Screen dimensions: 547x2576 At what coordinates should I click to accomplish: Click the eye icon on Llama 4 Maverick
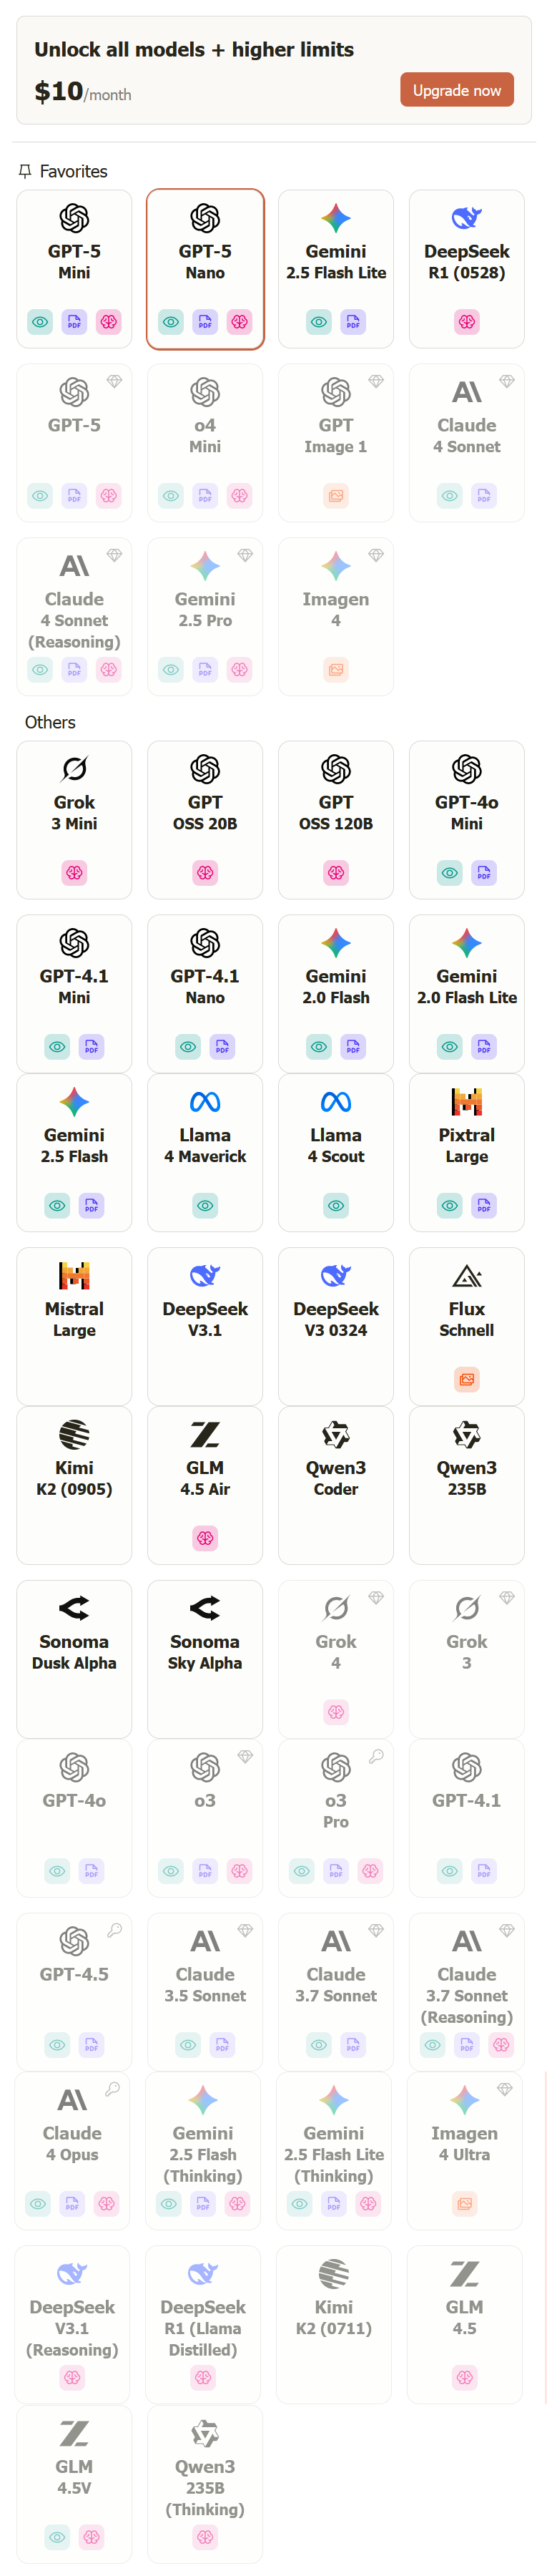[205, 1205]
